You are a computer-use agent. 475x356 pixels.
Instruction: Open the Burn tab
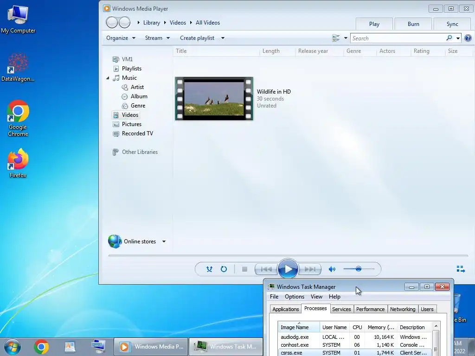click(413, 24)
